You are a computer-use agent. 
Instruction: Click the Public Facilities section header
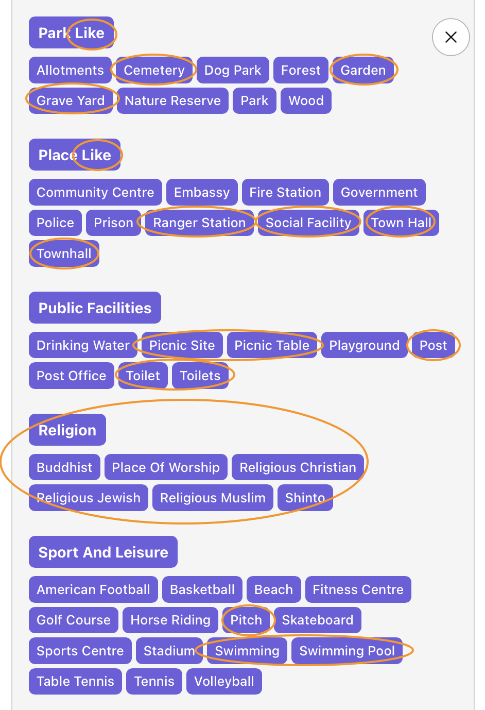pos(94,308)
